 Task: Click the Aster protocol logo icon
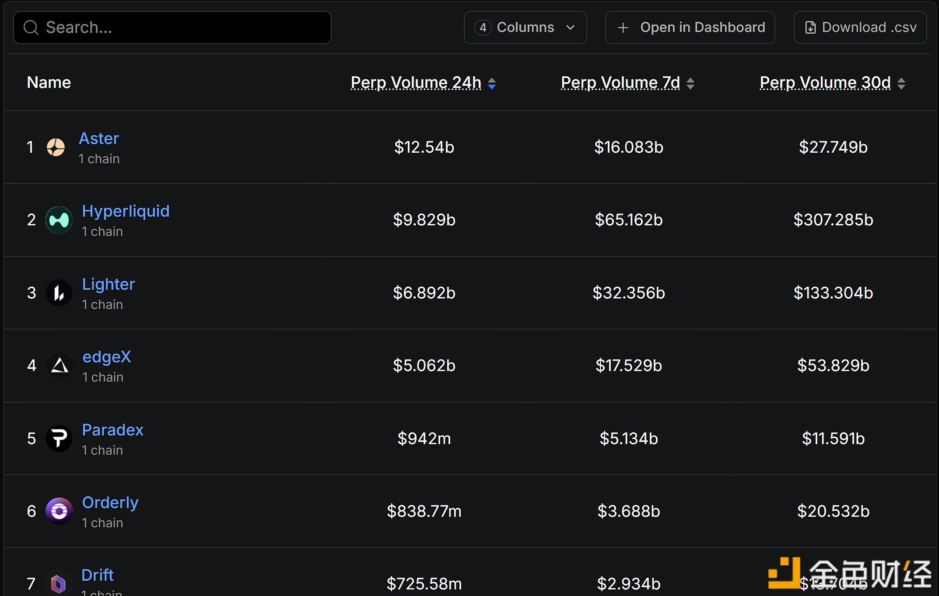coord(56,147)
